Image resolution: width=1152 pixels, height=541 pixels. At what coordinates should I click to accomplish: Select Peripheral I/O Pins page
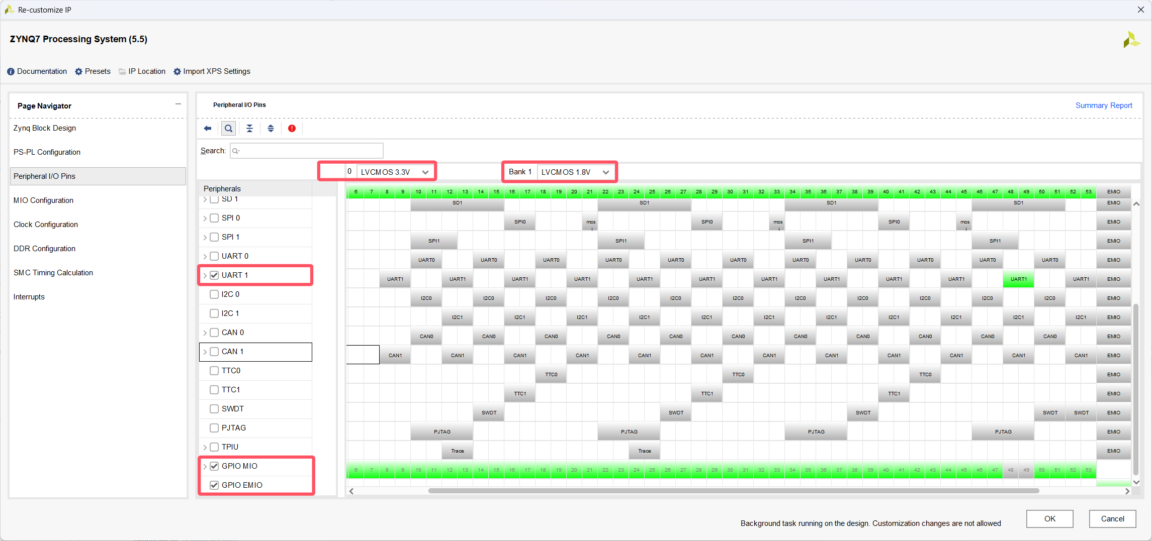coord(98,176)
